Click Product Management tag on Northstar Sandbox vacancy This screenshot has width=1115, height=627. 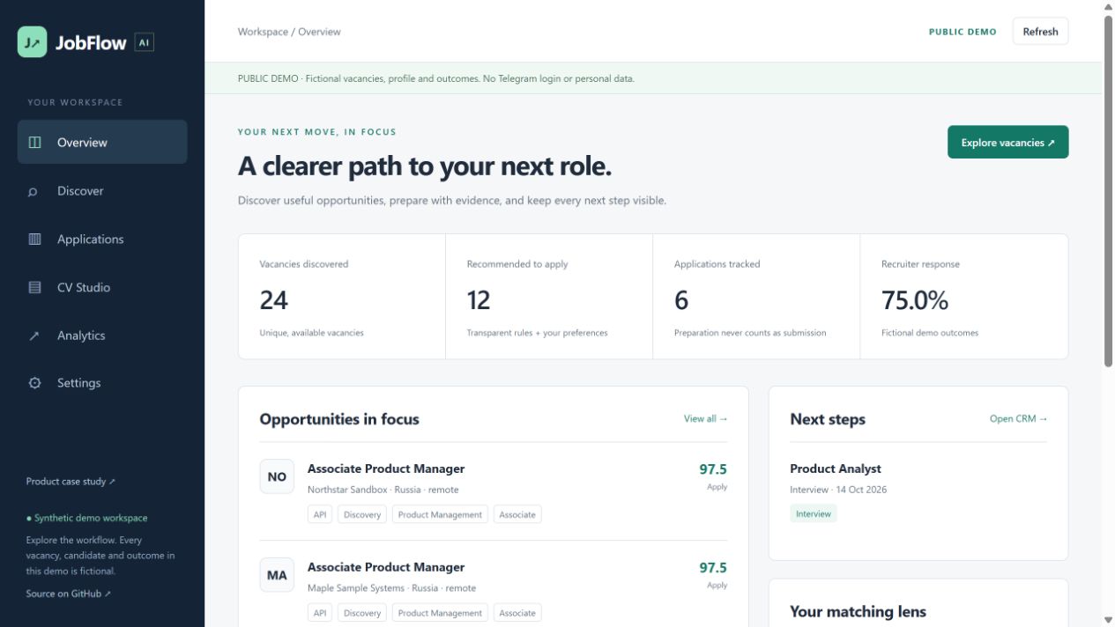pos(440,514)
